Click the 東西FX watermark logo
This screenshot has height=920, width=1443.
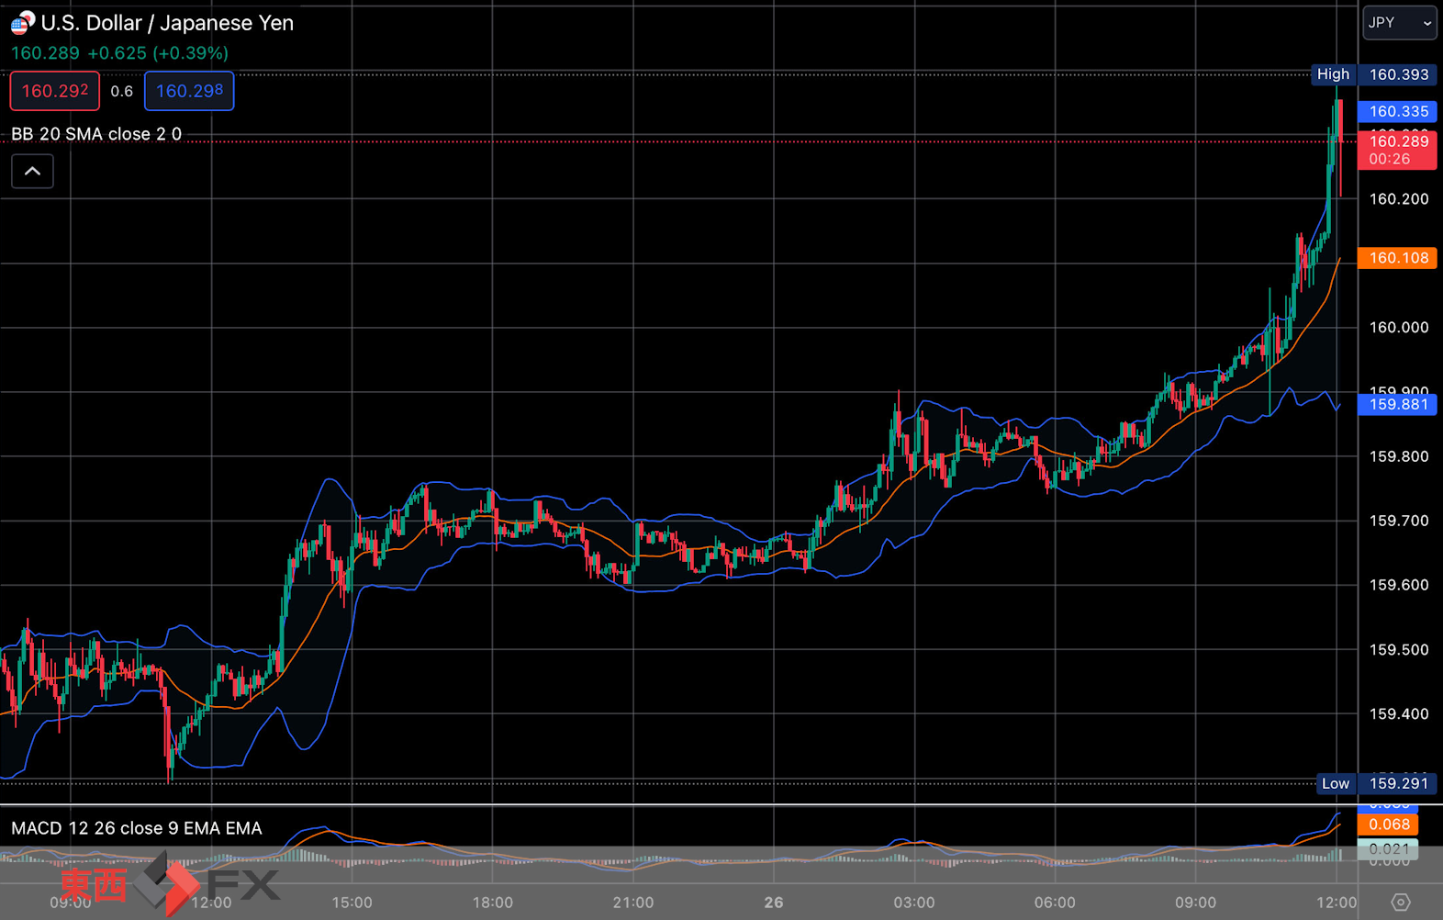pyautogui.click(x=170, y=884)
